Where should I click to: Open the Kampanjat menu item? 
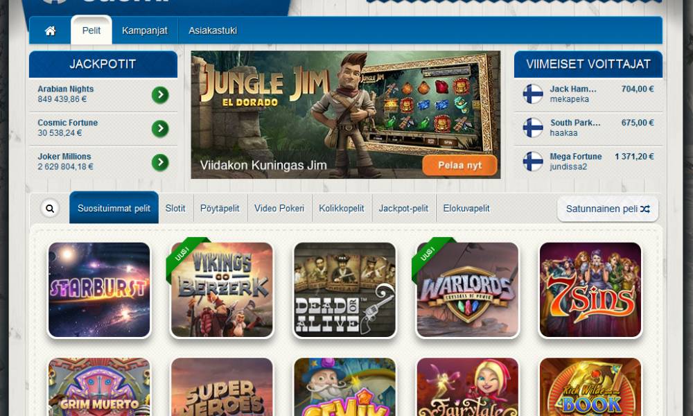[x=145, y=31]
